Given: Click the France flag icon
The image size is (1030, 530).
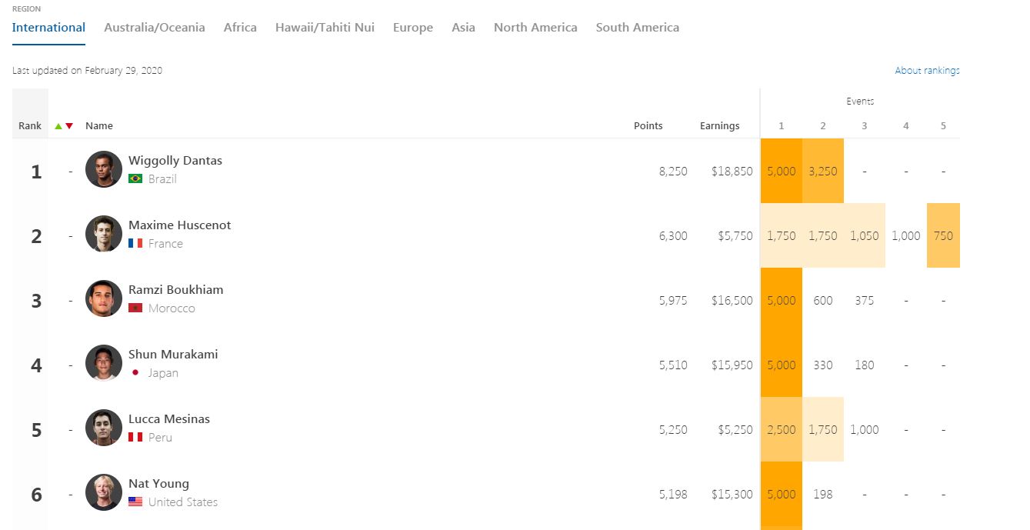Looking at the screenshot, I should pyautogui.click(x=135, y=244).
